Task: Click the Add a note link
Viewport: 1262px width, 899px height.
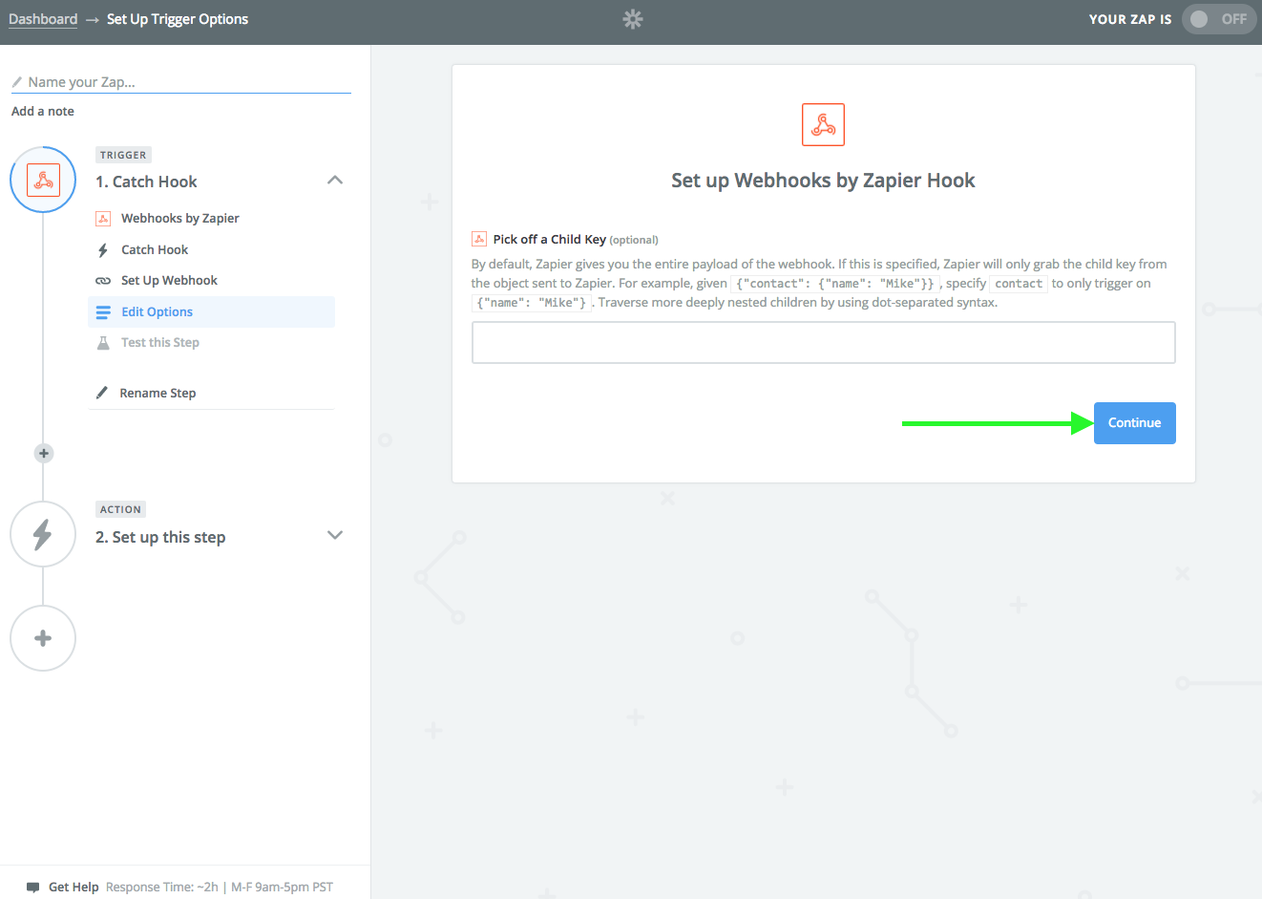Action: (43, 112)
